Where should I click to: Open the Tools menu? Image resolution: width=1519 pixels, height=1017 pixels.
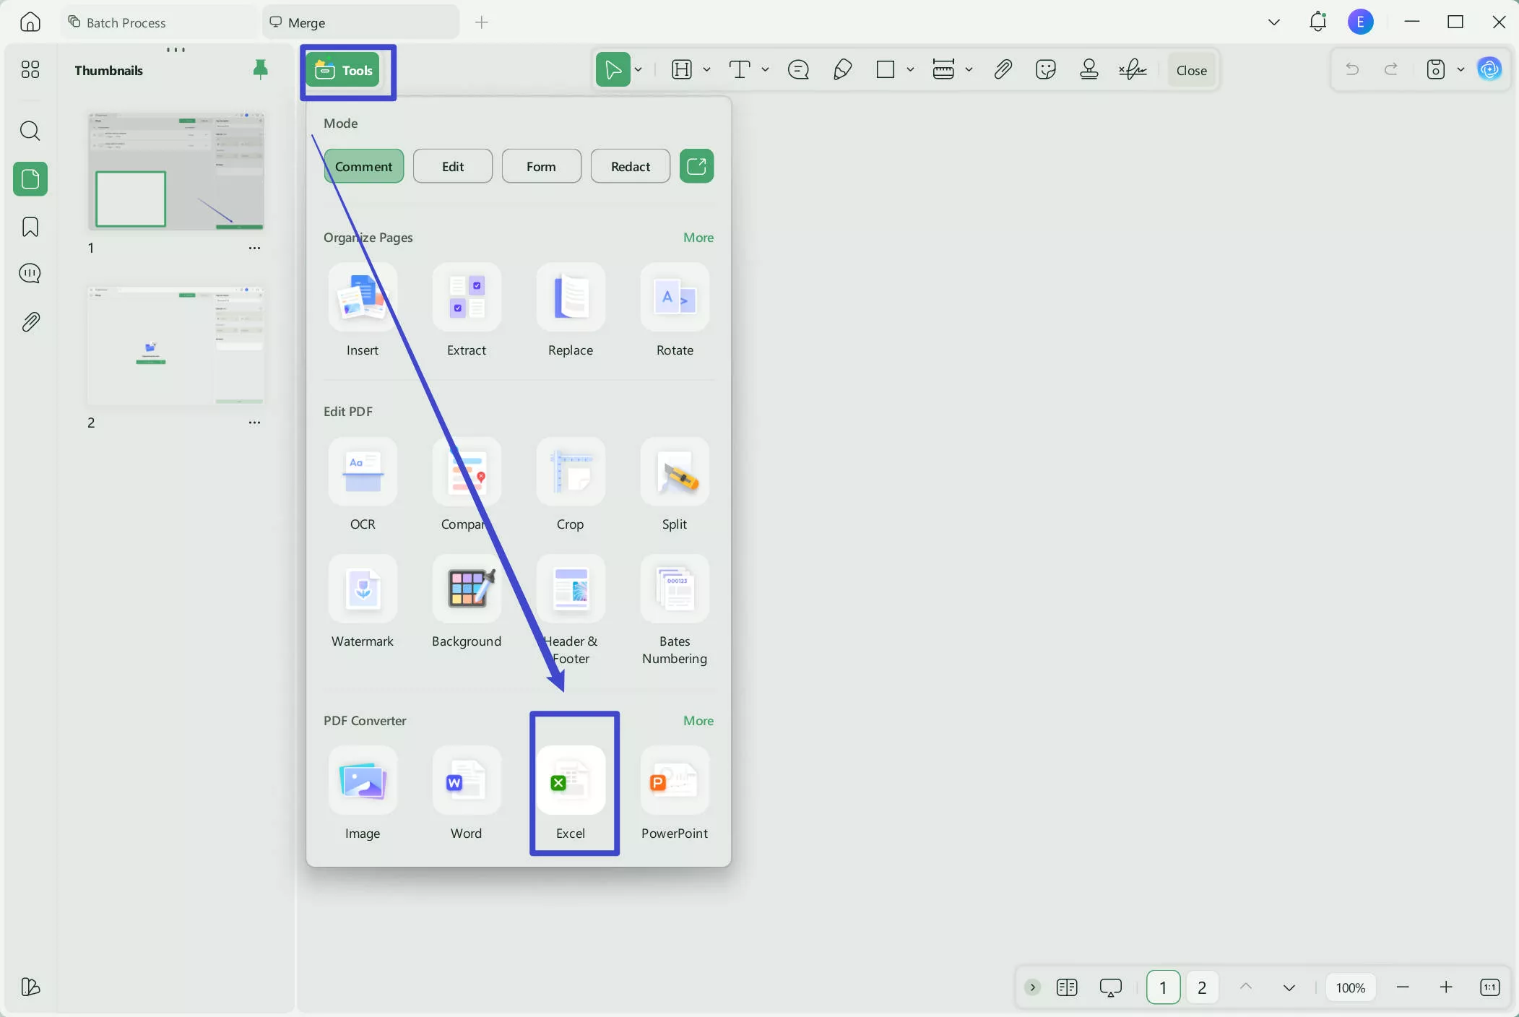tap(347, 70)
